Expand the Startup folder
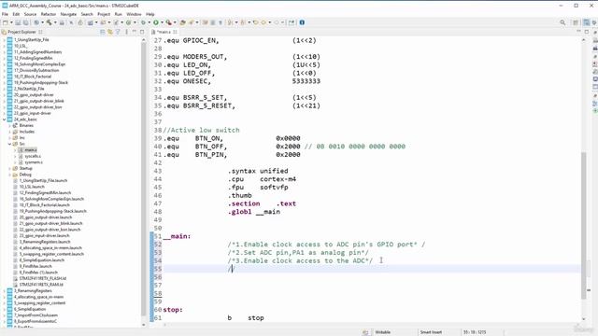The image size is (598, 336). 10,168
